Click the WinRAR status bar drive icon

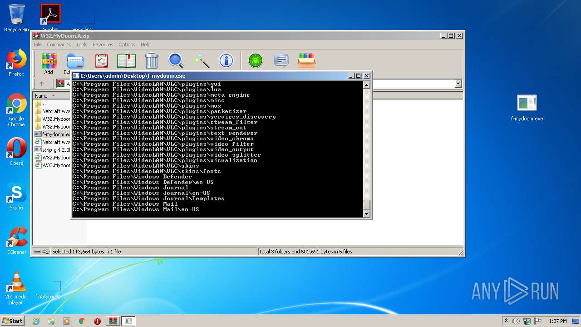pos(37,252)
